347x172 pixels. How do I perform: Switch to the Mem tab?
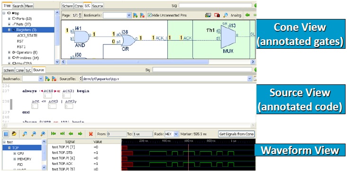29,6
